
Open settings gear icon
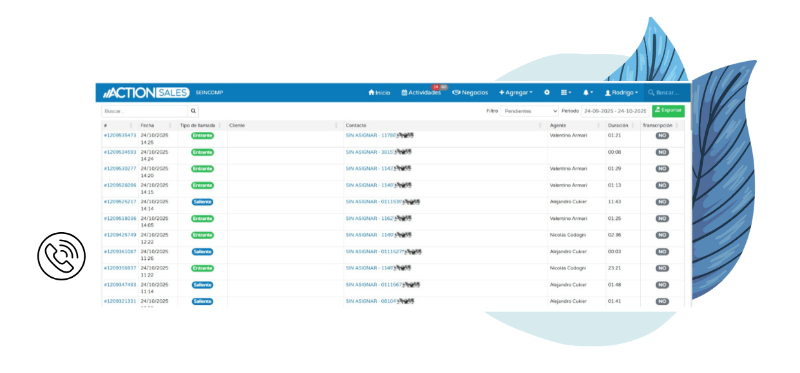pyautogui.click(x=547, y=93)
